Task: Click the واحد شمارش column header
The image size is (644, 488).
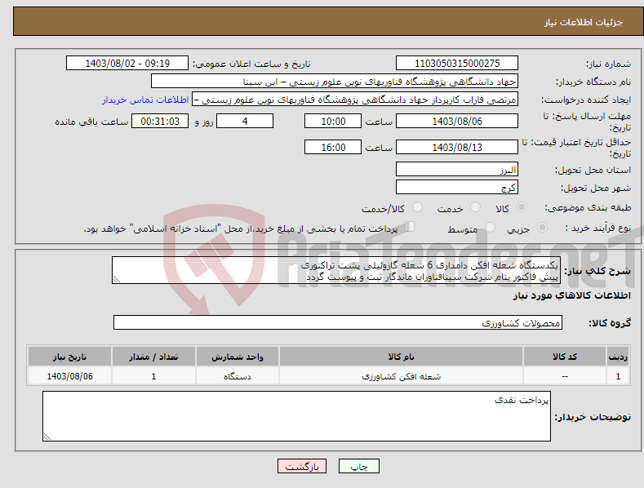Action: [x=238, y=357]
